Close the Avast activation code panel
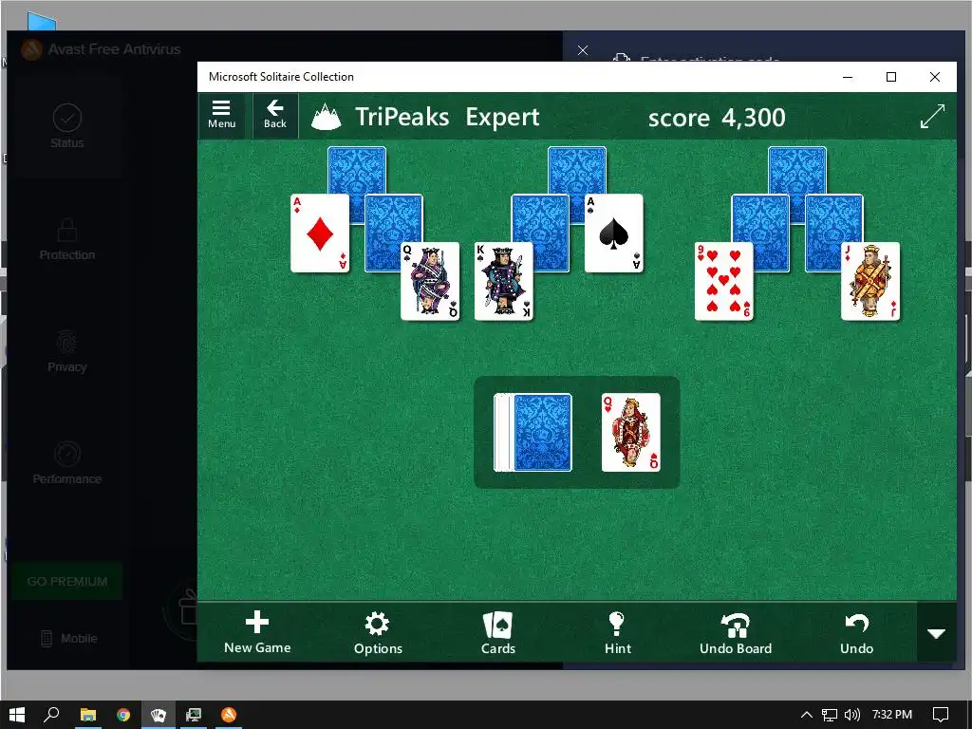 click(x=583, y=50)
